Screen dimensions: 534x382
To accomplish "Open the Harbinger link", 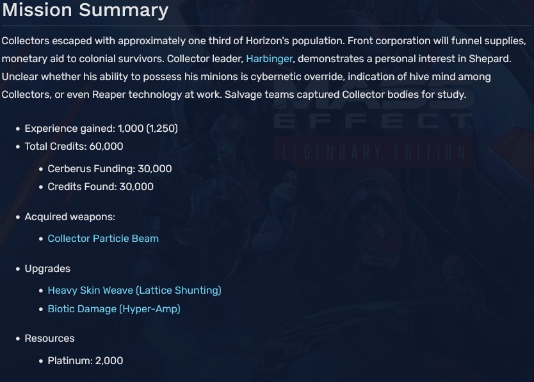I will (x=269, y=59).
